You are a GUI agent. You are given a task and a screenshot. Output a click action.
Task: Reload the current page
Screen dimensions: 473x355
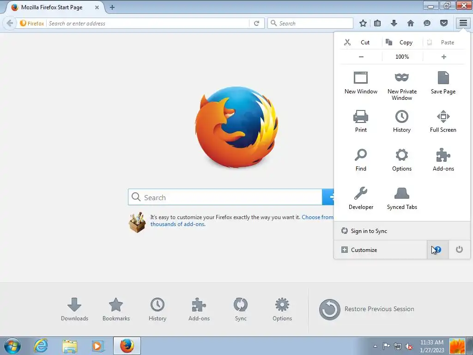[256, 23]
